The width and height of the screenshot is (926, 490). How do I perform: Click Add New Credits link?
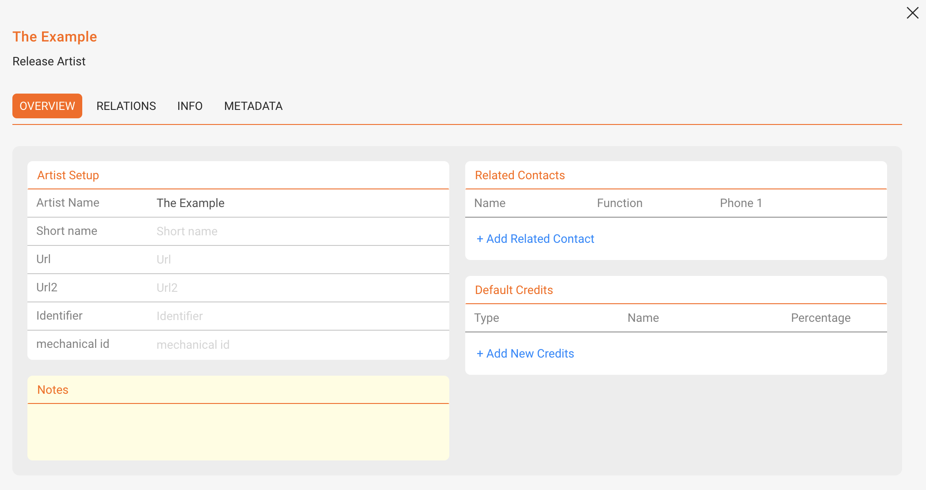click(525, 354)
